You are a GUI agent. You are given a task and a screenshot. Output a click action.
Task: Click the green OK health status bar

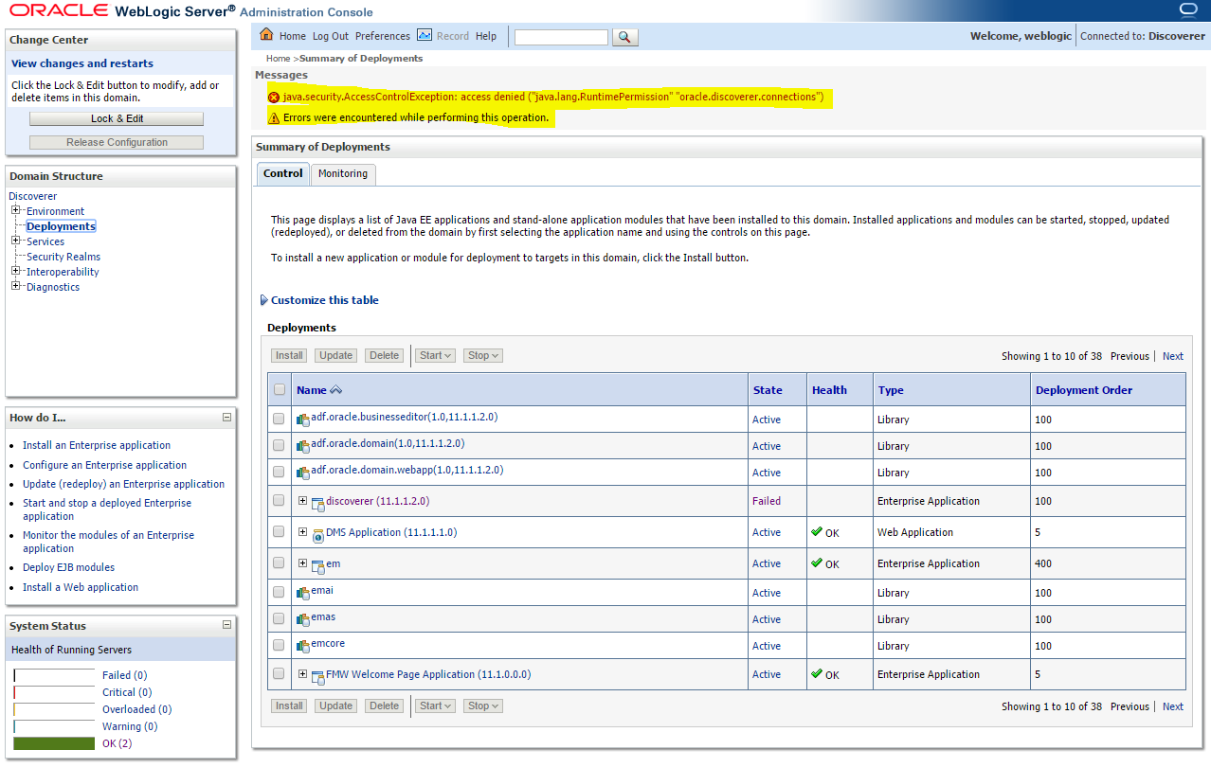pos(54,743)
